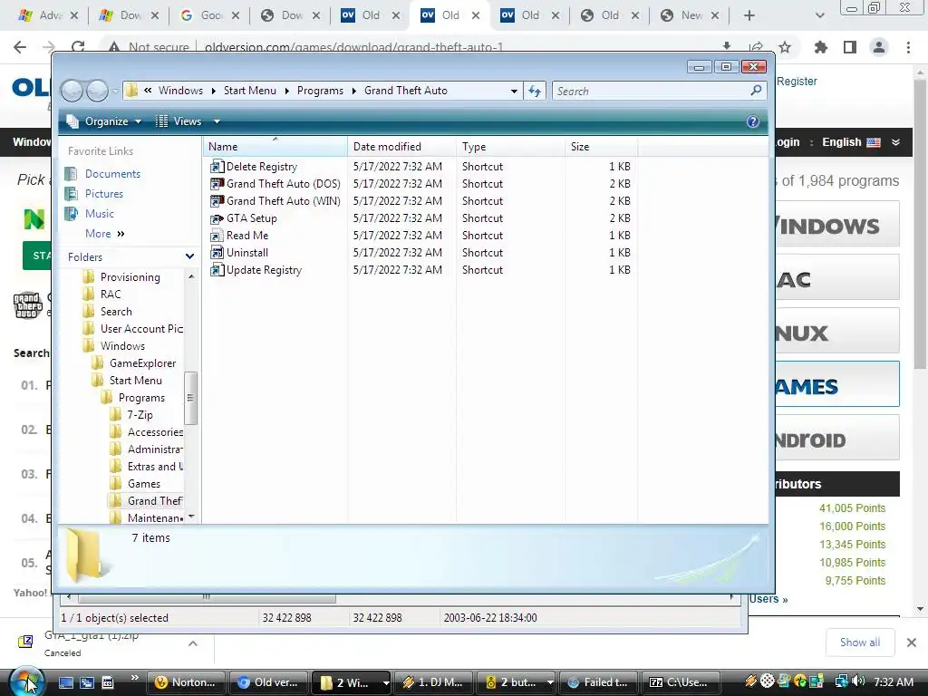The image size is (928, 696).
Task: Select Games folder in folder tree
Action: coord(143,484)
